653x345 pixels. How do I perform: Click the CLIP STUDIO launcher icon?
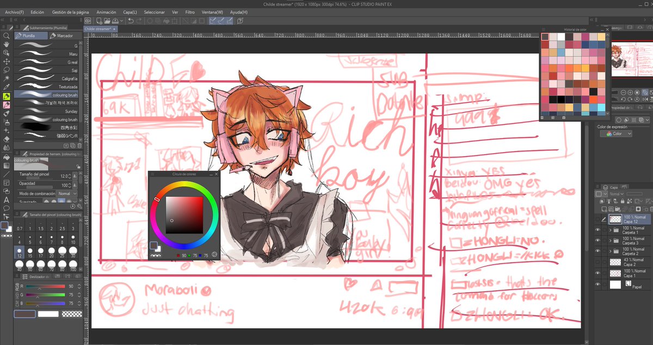click(x=89, y=21)
